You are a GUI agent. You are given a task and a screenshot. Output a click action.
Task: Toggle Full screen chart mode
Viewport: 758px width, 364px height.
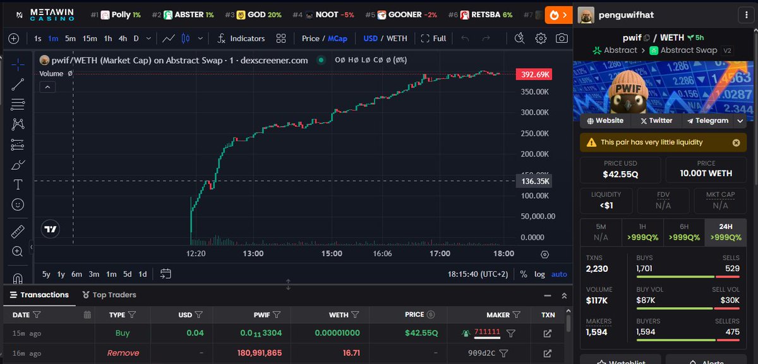(434, 38)
